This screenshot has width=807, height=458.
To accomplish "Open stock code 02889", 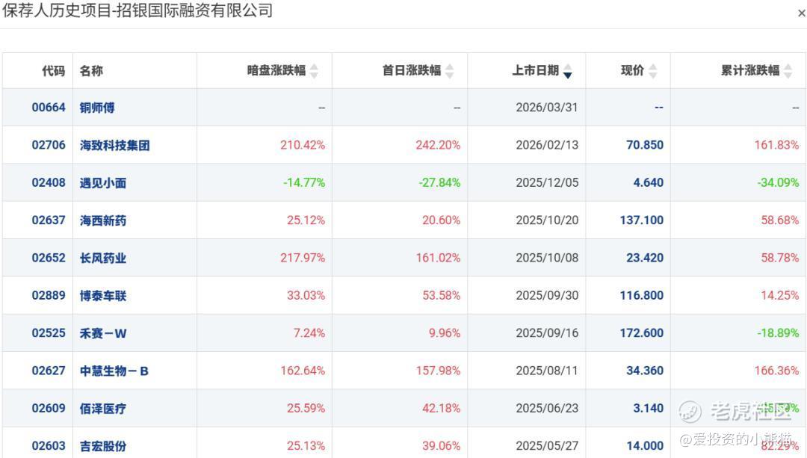I will (x=49, y=295).
